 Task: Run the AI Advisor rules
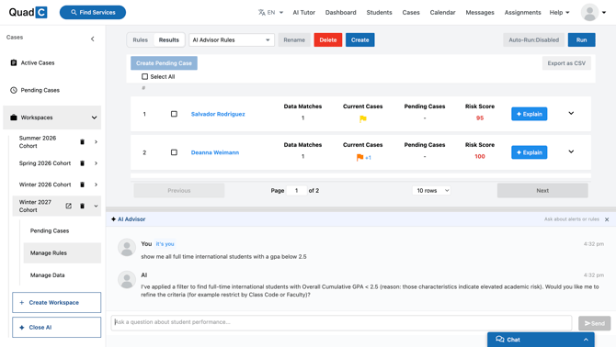tap(581, 40)
